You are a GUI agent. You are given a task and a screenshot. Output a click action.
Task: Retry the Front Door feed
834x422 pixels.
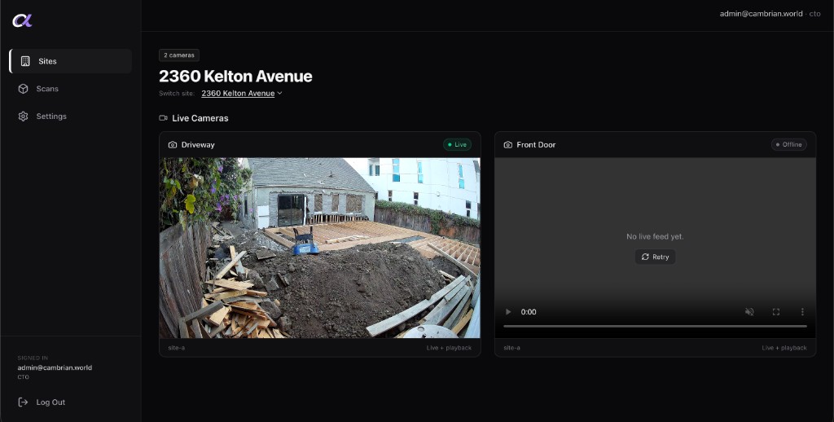(x=656, y=257)
